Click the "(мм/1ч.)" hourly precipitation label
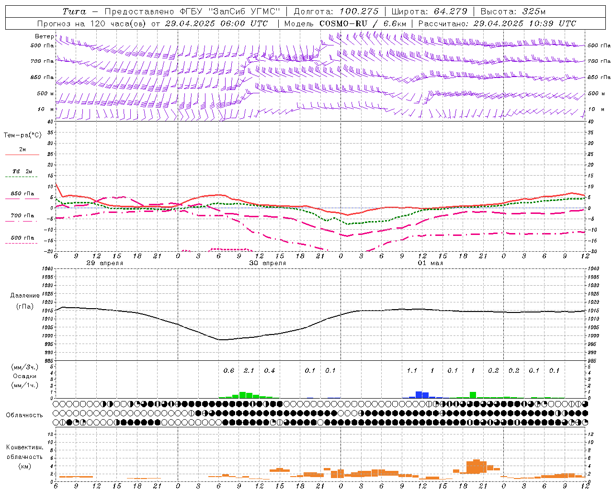Screen dimensions: 613x490 tap(24, 385)
